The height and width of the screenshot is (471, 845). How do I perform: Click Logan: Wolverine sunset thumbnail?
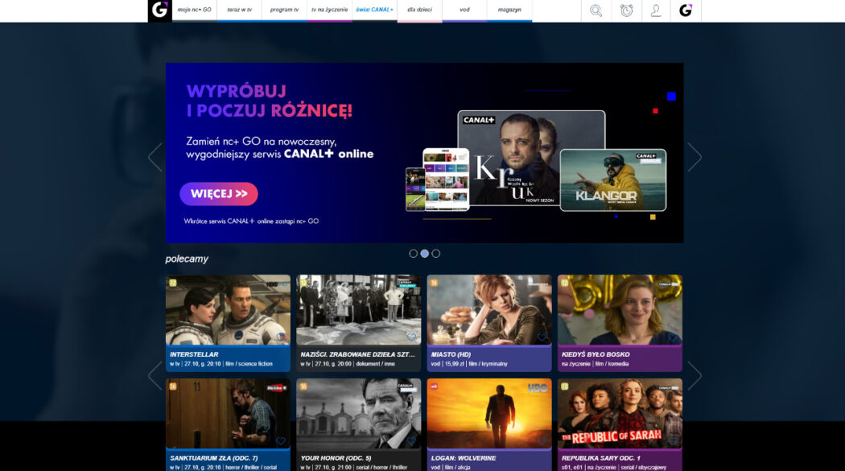489,413
